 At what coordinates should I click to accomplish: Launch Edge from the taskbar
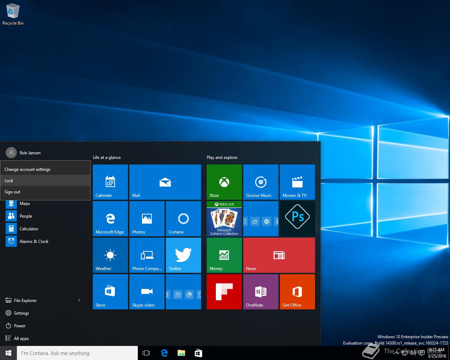pos(164,353)
